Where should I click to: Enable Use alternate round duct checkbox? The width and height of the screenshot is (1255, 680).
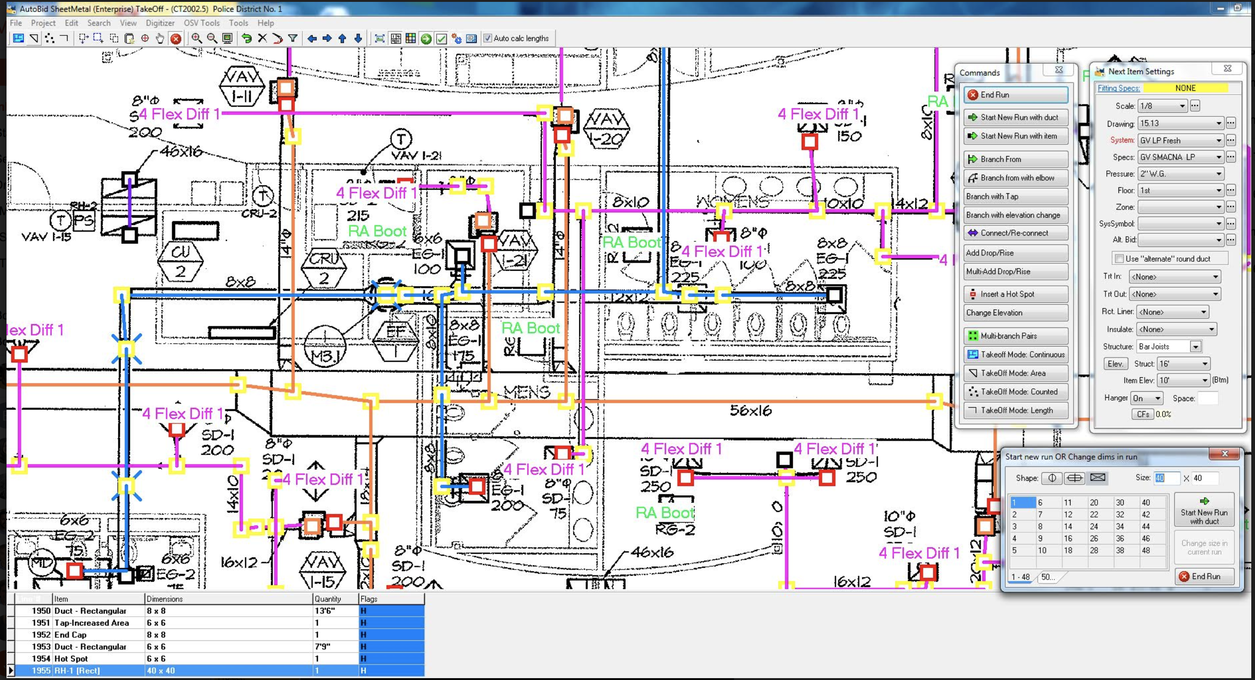point(1119,258)
